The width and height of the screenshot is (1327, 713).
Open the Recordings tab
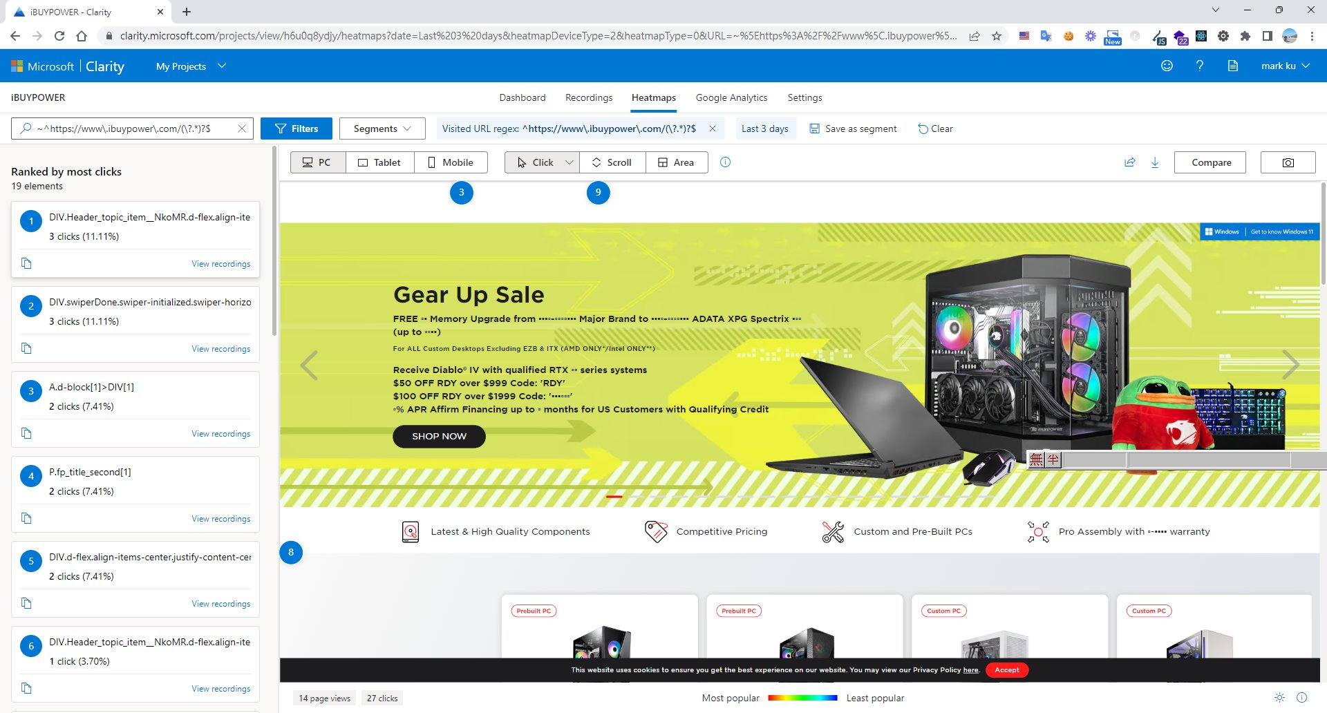pos(588,97)
